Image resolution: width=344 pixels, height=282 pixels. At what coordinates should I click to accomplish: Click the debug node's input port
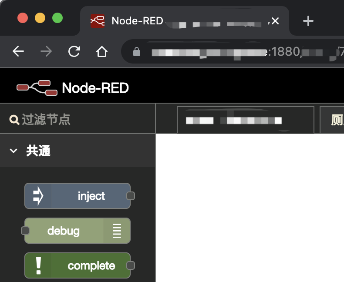[x=25, y=231]
